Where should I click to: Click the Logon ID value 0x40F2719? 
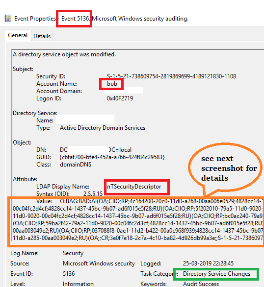click(120, 98)
